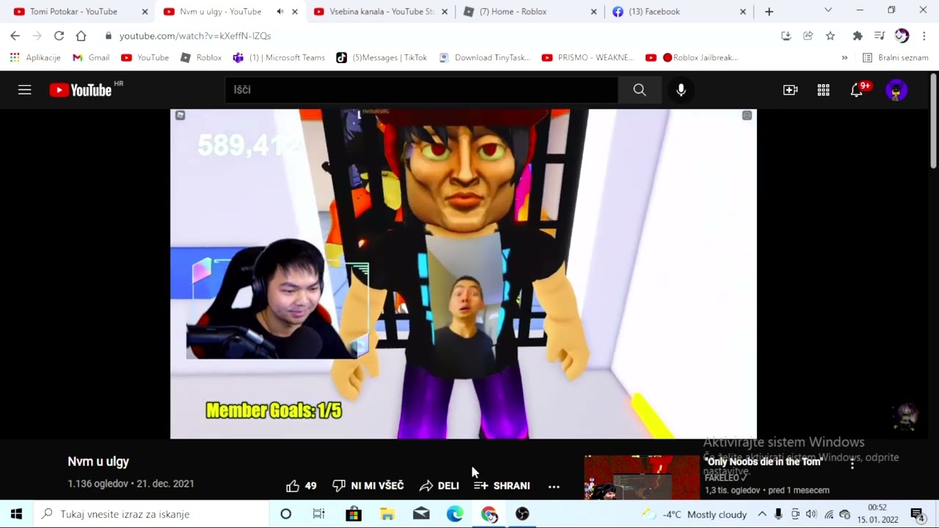939x528 pixels.
Task: Open the Messages | TikTok bookmark
Action: (381, 57)
